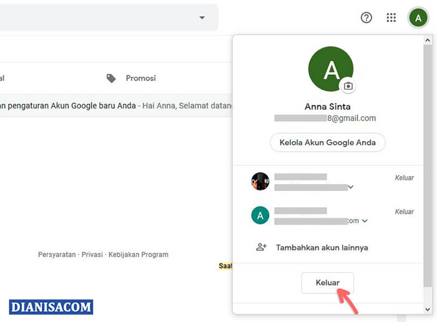This screenshot has width=437, height=322.
Task: Click the bottom Keluar sign-out button
Action: [328, 283]
